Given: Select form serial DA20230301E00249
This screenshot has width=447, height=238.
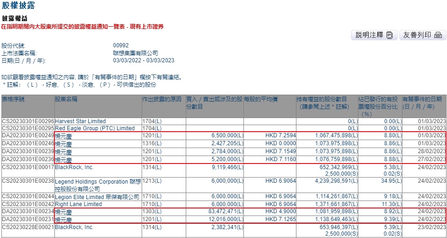Looking at the screenshot, I should pyautogui.click(x=28, y=135).
